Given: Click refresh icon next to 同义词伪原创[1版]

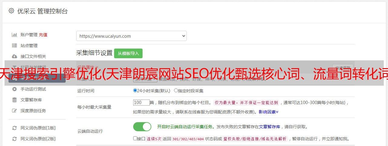Looking at the screenshot, I should [14, 128].
